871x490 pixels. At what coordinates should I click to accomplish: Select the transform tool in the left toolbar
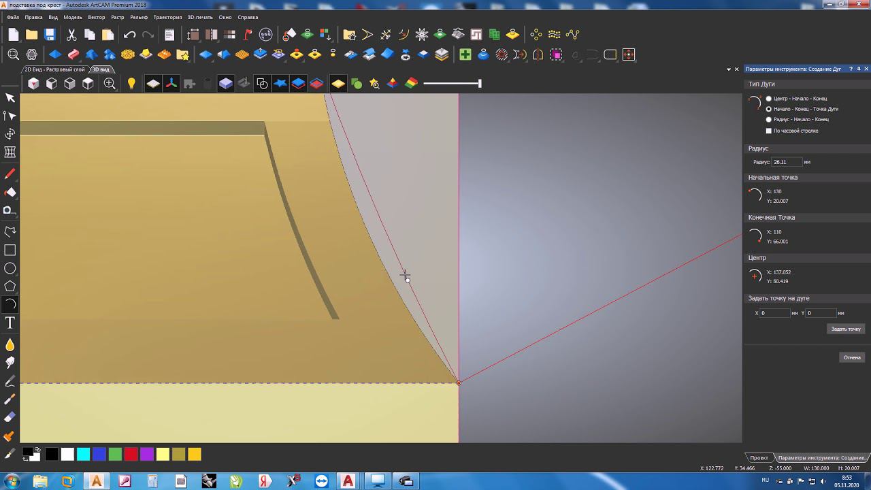click(10, 134)
